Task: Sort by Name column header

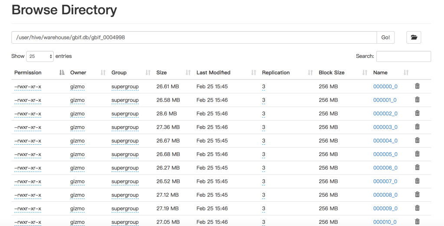Action: pos(380,73)
